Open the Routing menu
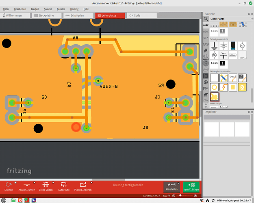This screenshot has width=254, height=203. point(74,9)
